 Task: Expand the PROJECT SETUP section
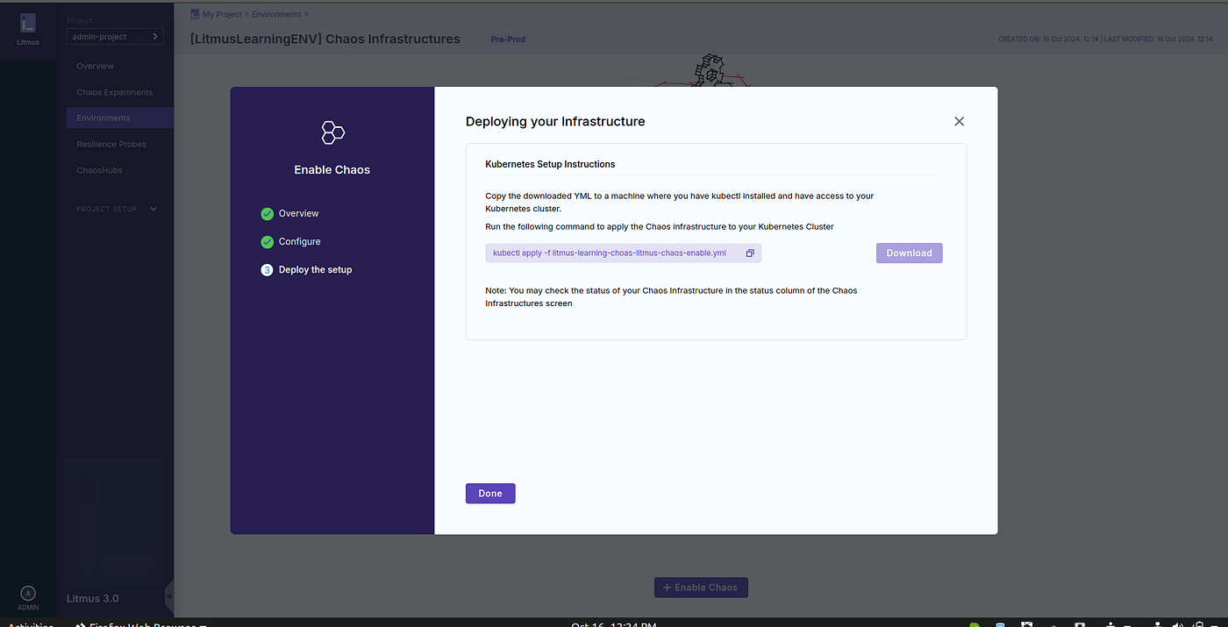tap(117, 209)
